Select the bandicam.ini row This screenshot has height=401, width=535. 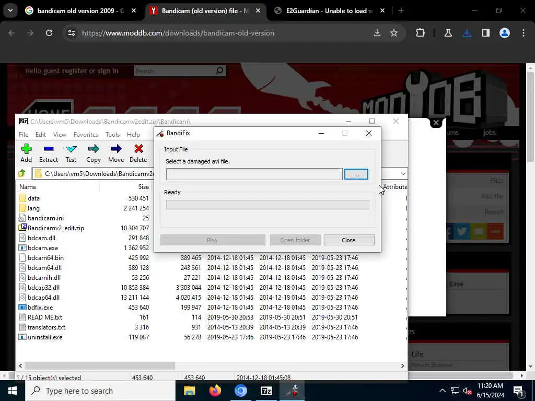pos(211,218)
